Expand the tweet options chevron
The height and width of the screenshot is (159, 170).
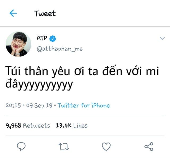[162, 38]
